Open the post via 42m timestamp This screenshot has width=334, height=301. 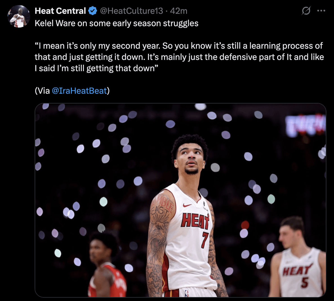tap(179, 11)
